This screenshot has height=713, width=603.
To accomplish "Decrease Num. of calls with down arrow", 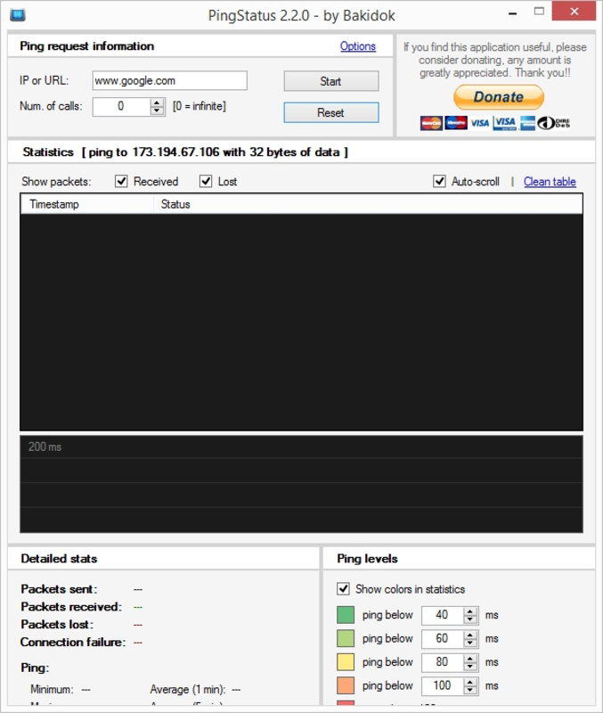I will point(157,111).
